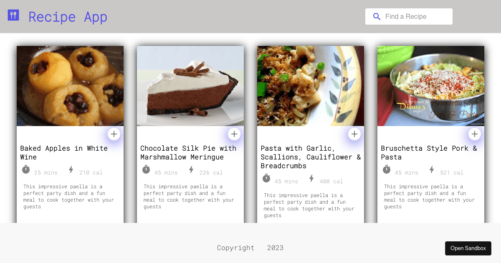This screenshot has width=501, height=263.
Task: Click stopwatch icon on Chocolate Silk Pie card
Action: pos(146,169)
